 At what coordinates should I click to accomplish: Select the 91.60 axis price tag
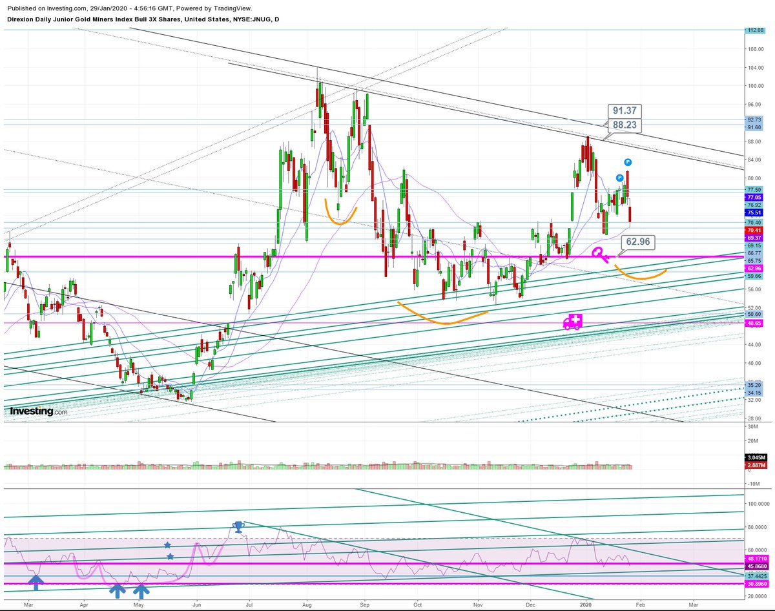(754, 127)
